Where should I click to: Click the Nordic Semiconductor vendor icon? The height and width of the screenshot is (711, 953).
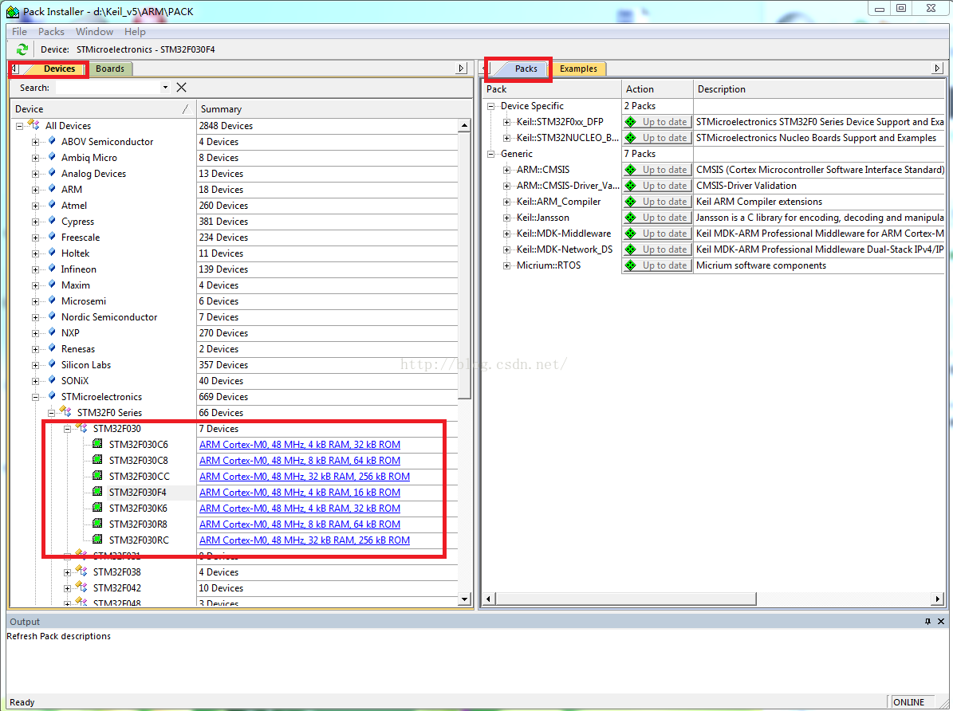(x=53, y=316)
